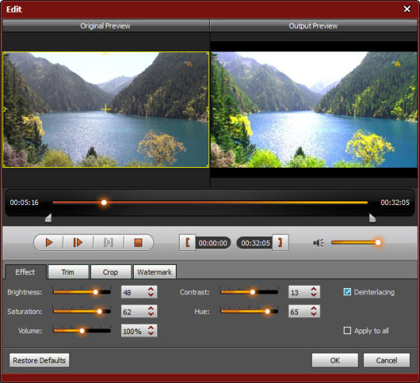Toggle the Deinterlacing checkbox
Viewport: 420px width, 383px height.
click(347, 292)
